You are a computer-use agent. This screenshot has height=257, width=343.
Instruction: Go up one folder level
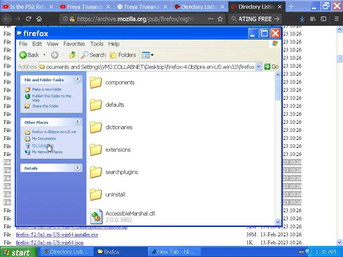[x=73, y=55]
